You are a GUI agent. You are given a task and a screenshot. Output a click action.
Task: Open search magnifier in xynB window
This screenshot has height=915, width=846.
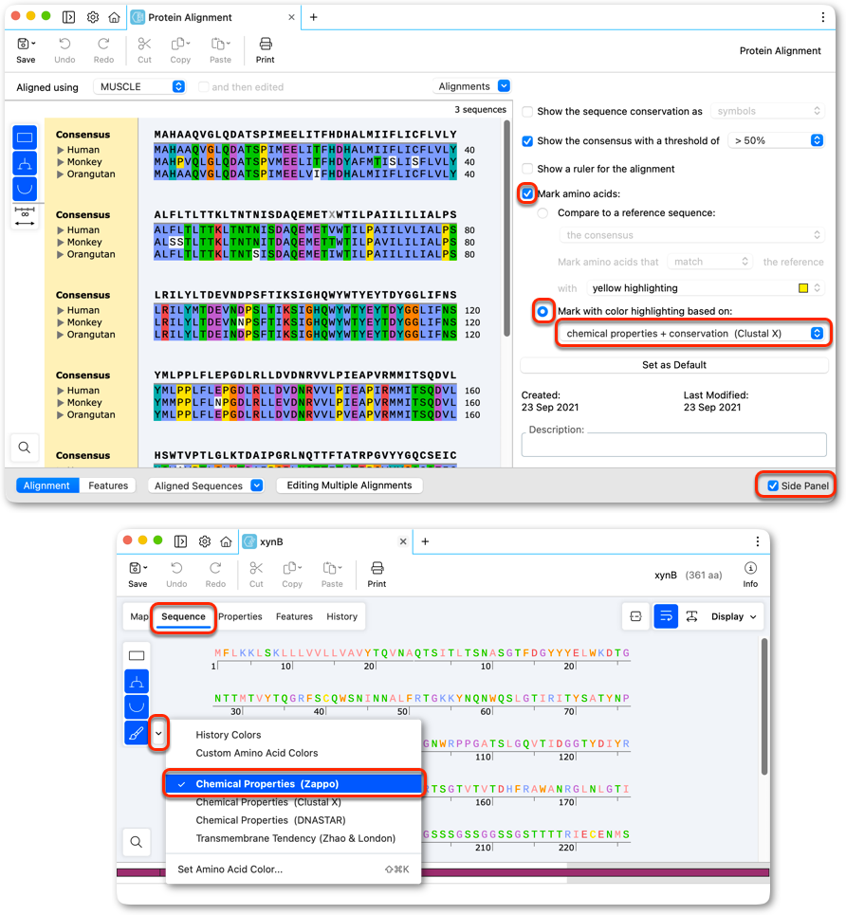click(x=136, y=842)
